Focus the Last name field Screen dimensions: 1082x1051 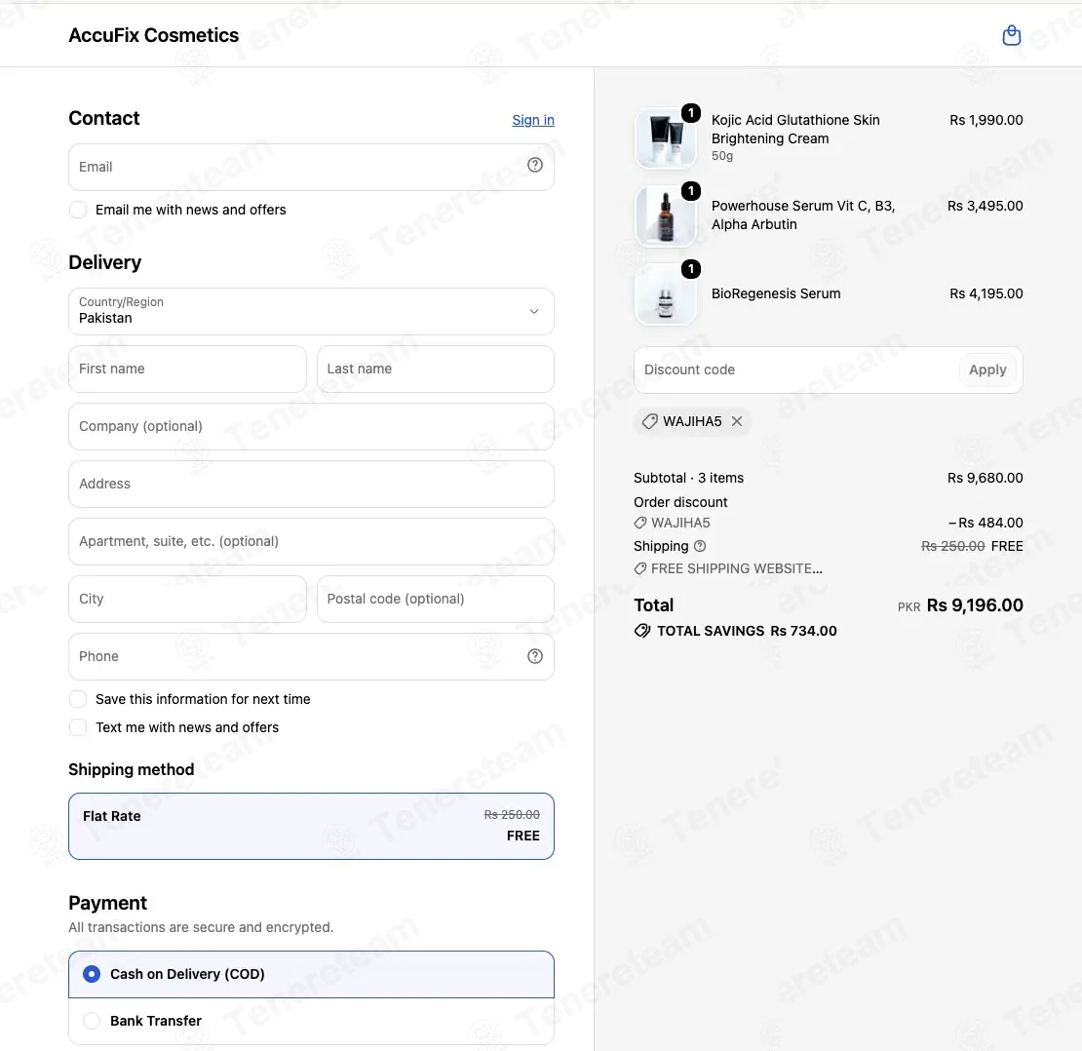tap(436, 370)
